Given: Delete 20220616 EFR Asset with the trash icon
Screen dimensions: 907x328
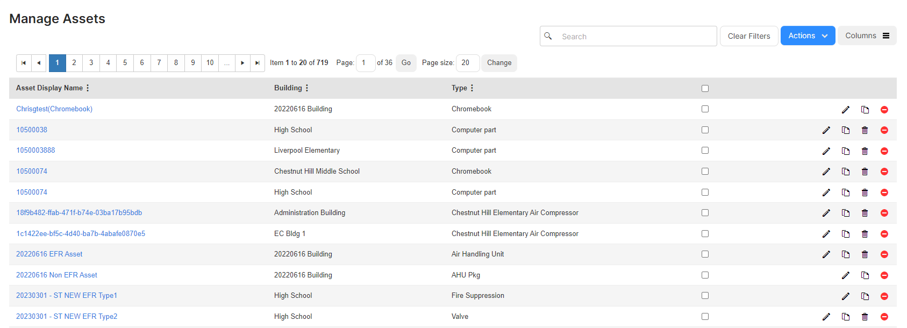Looking at the screenshot, I should tap(865, 254).
